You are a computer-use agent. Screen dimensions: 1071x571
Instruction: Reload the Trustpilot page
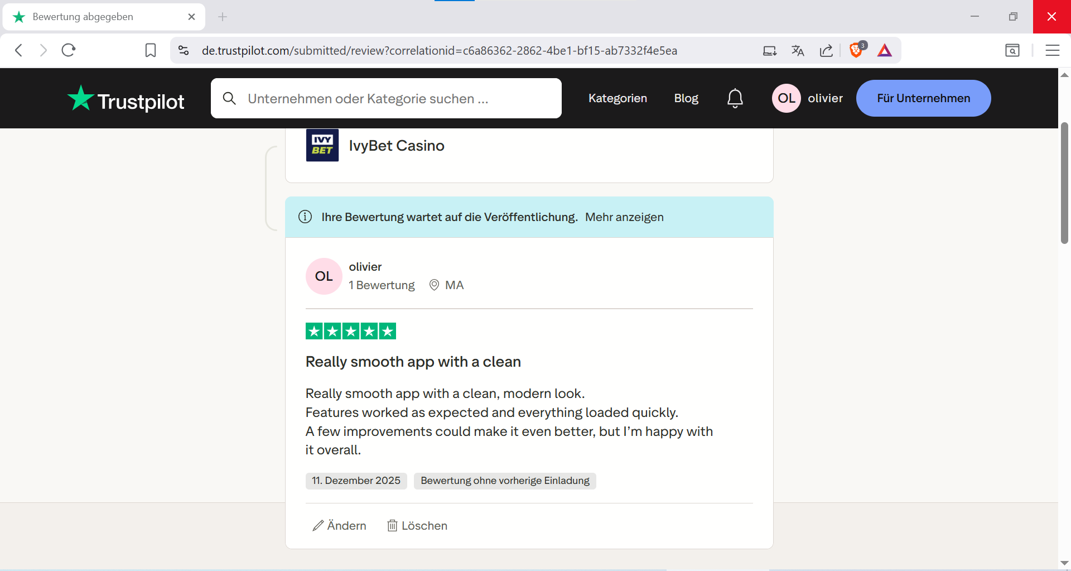[69, 50]
